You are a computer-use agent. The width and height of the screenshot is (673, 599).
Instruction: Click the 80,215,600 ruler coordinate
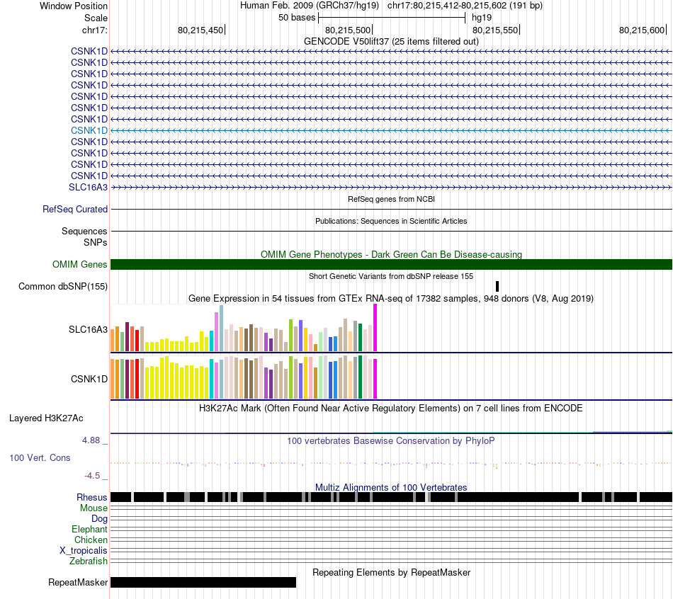point(642,30)
